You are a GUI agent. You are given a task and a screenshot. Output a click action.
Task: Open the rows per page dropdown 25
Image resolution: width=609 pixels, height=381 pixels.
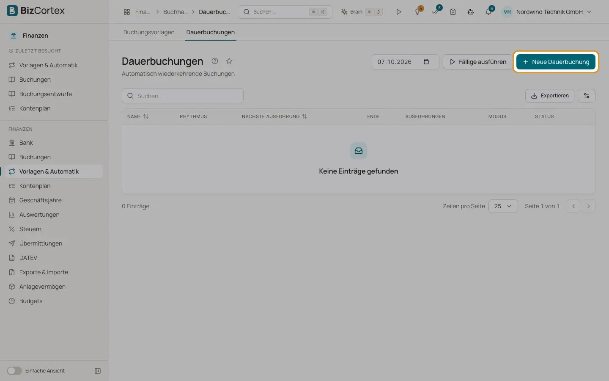503,206
